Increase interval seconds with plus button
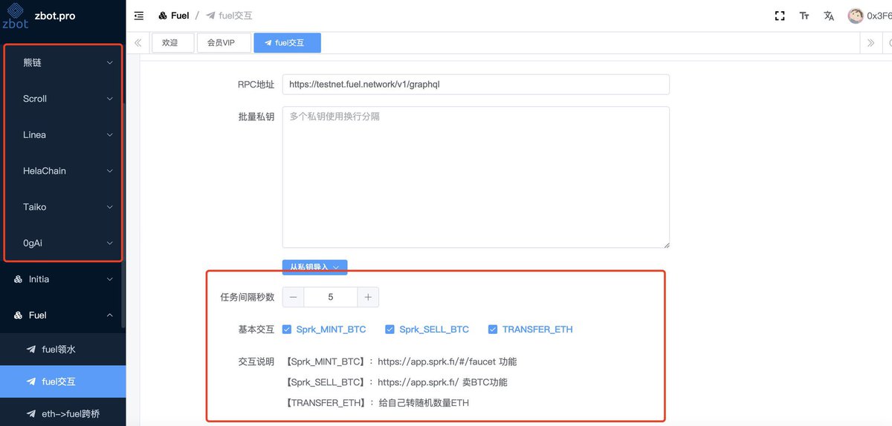 coord(368,297)
